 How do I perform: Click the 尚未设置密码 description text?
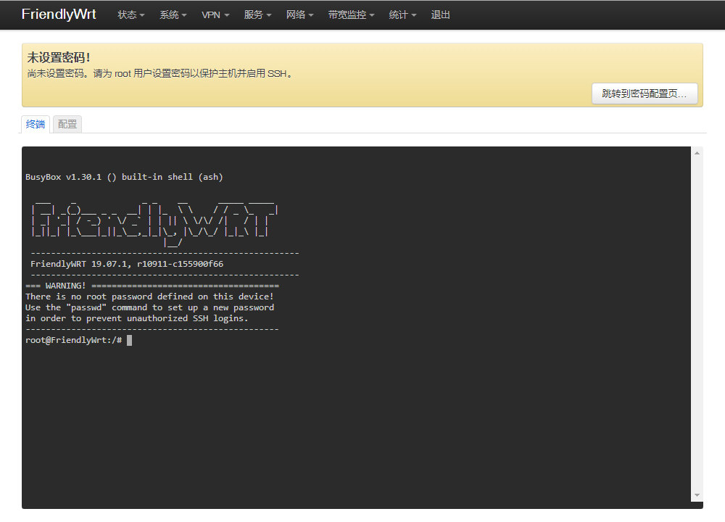coord(160,73)
